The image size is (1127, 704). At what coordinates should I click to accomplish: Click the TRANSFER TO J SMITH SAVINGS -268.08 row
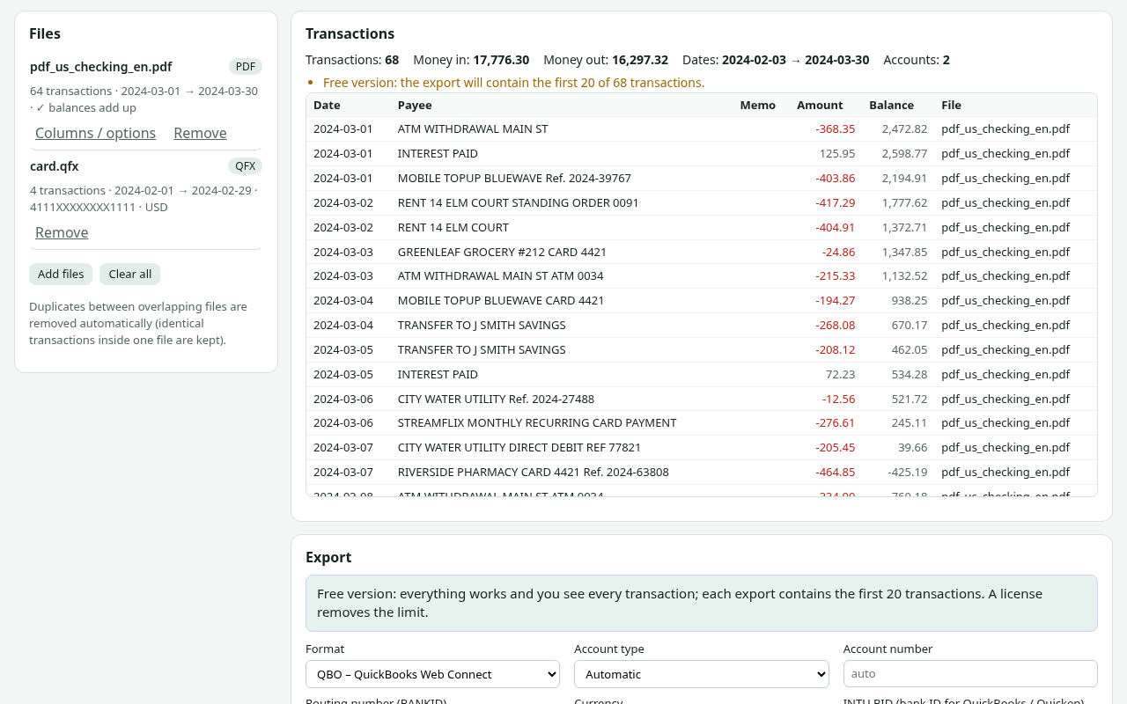pos(702,326)
